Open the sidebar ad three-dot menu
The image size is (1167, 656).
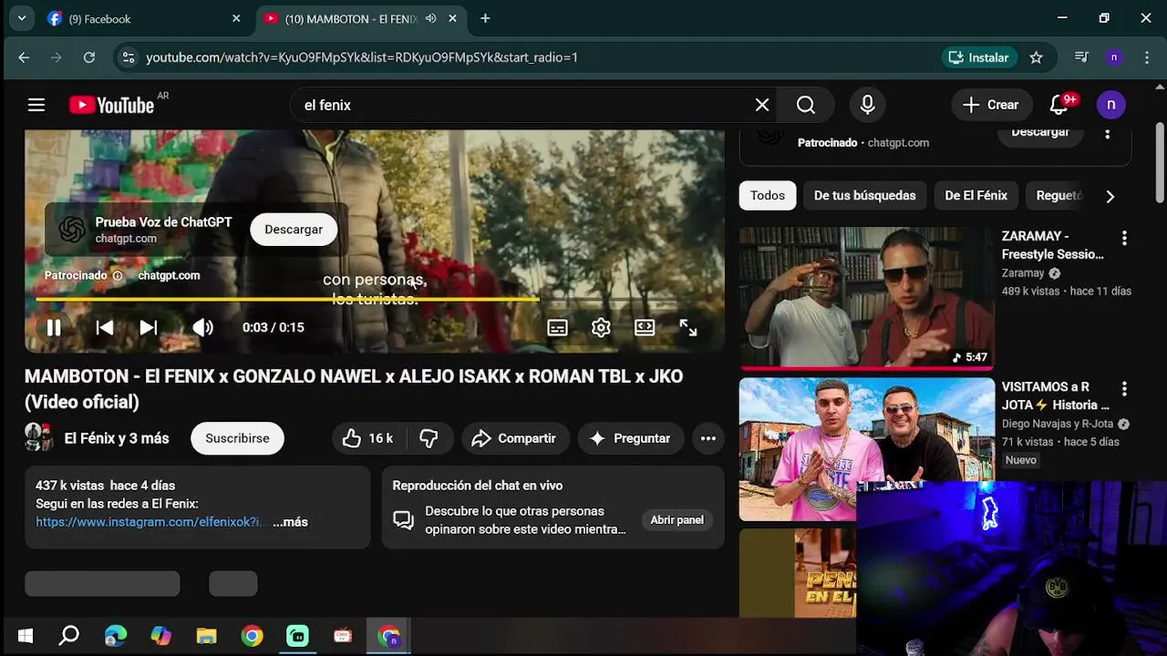click(x=1108, y=133)
